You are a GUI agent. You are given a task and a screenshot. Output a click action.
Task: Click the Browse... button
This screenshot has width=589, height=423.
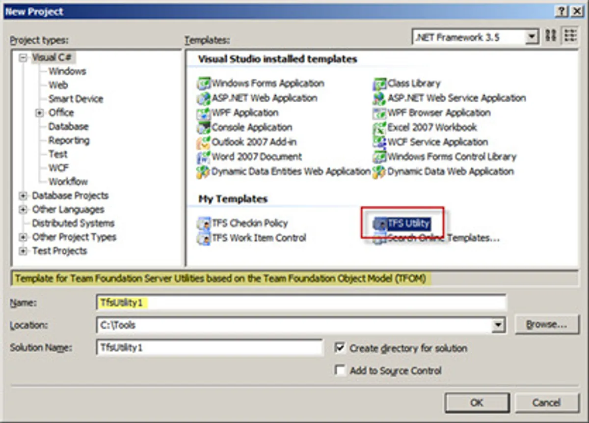point(546,325)
